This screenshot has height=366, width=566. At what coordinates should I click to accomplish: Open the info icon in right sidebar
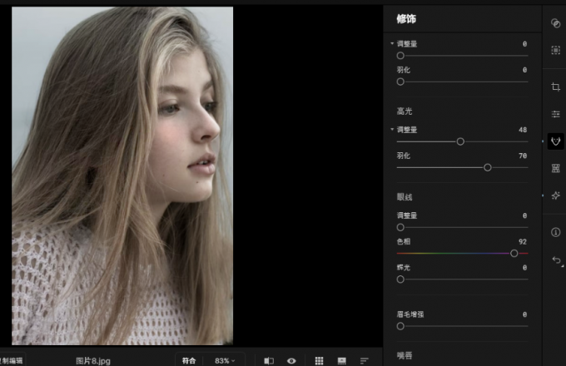(555, 232)
